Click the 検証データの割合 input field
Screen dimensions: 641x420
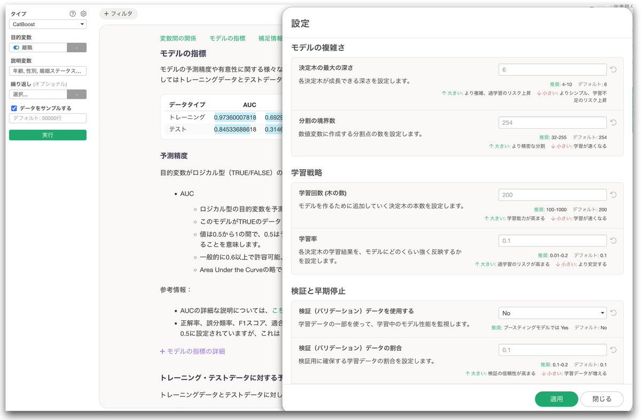click(552, 350)
